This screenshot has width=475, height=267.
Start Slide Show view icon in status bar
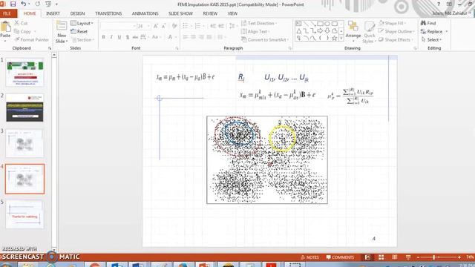(x=408, y=257)
